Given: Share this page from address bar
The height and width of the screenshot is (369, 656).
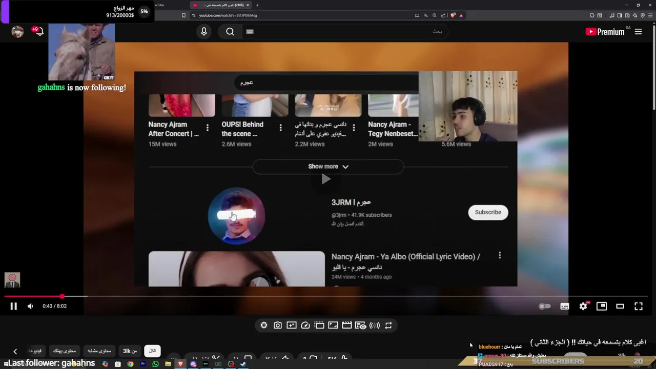Looking at the screenshot, I should point(443,15).
